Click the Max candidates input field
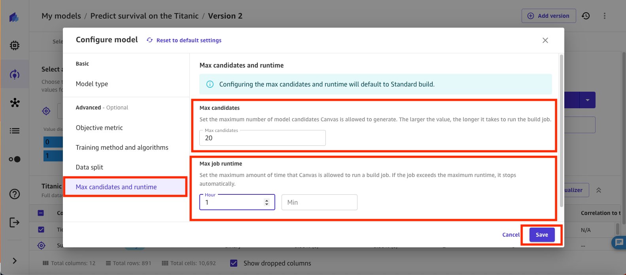This screenshot has height=275, width=626. pyautogui.click(x=263, y=138)
